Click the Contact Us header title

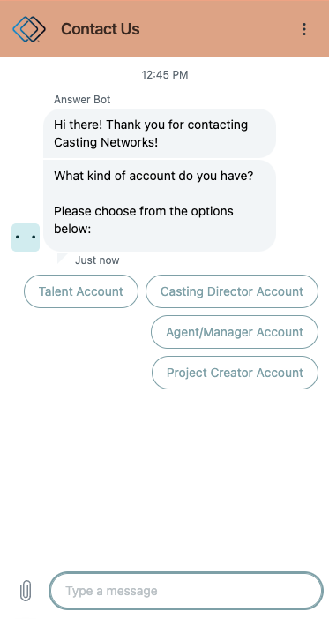click(x=101, y=29)
